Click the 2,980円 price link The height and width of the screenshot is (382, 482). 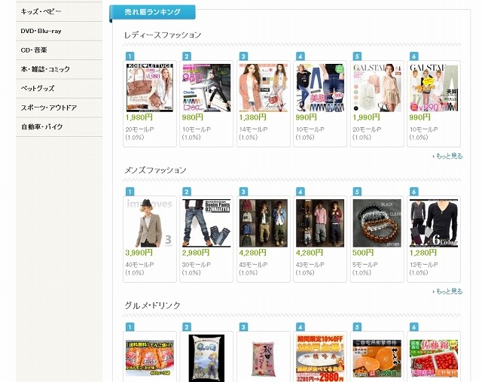pyautogui.click(x=196, y=253)
